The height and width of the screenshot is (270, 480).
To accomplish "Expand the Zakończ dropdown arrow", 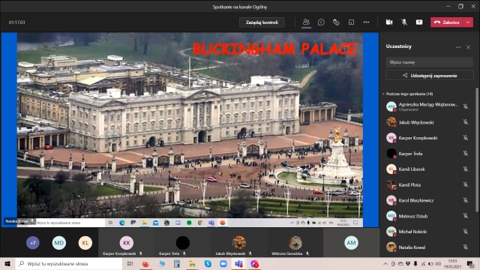I will (468, 22).
